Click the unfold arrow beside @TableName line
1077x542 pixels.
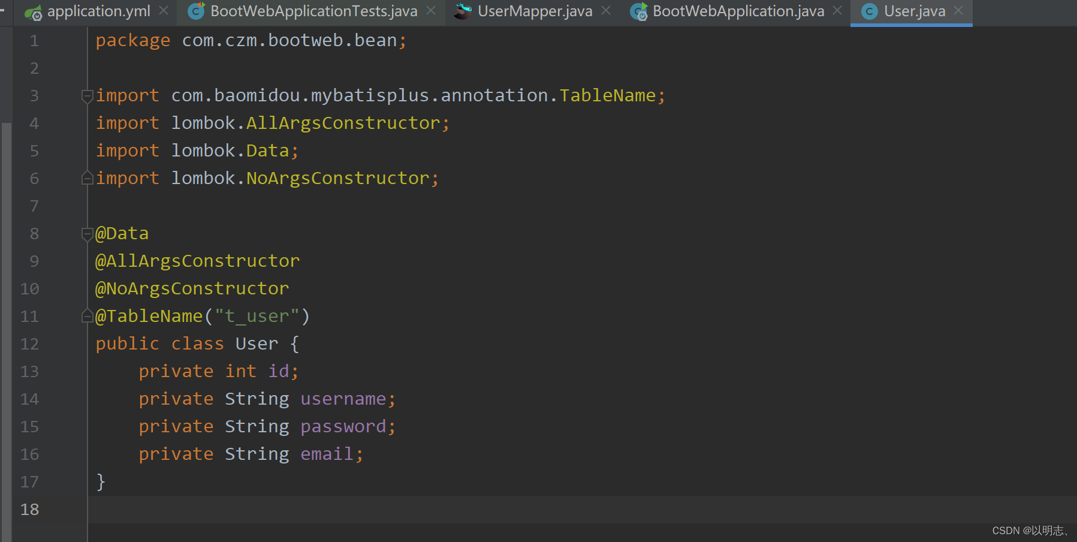point(87,316)
